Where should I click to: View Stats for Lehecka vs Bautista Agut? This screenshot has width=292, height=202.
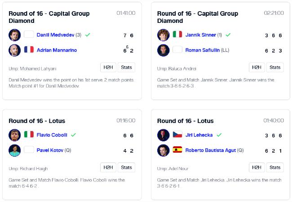point(275,167)
